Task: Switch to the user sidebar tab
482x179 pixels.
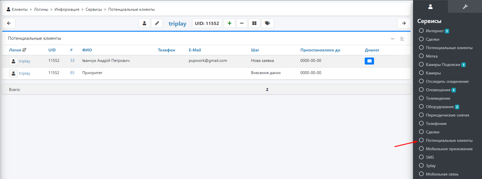Action: click(x=430, y=7)
